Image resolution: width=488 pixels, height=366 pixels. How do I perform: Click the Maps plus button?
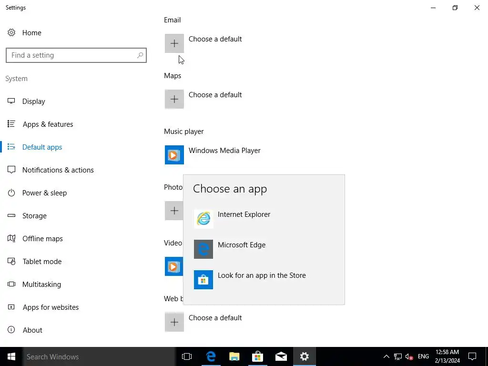[x=174, y=99]
